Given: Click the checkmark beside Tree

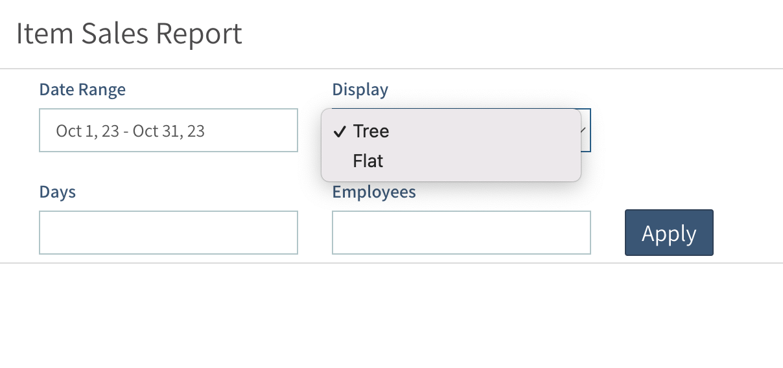Looking at the screenshot, I should (340, 132).
